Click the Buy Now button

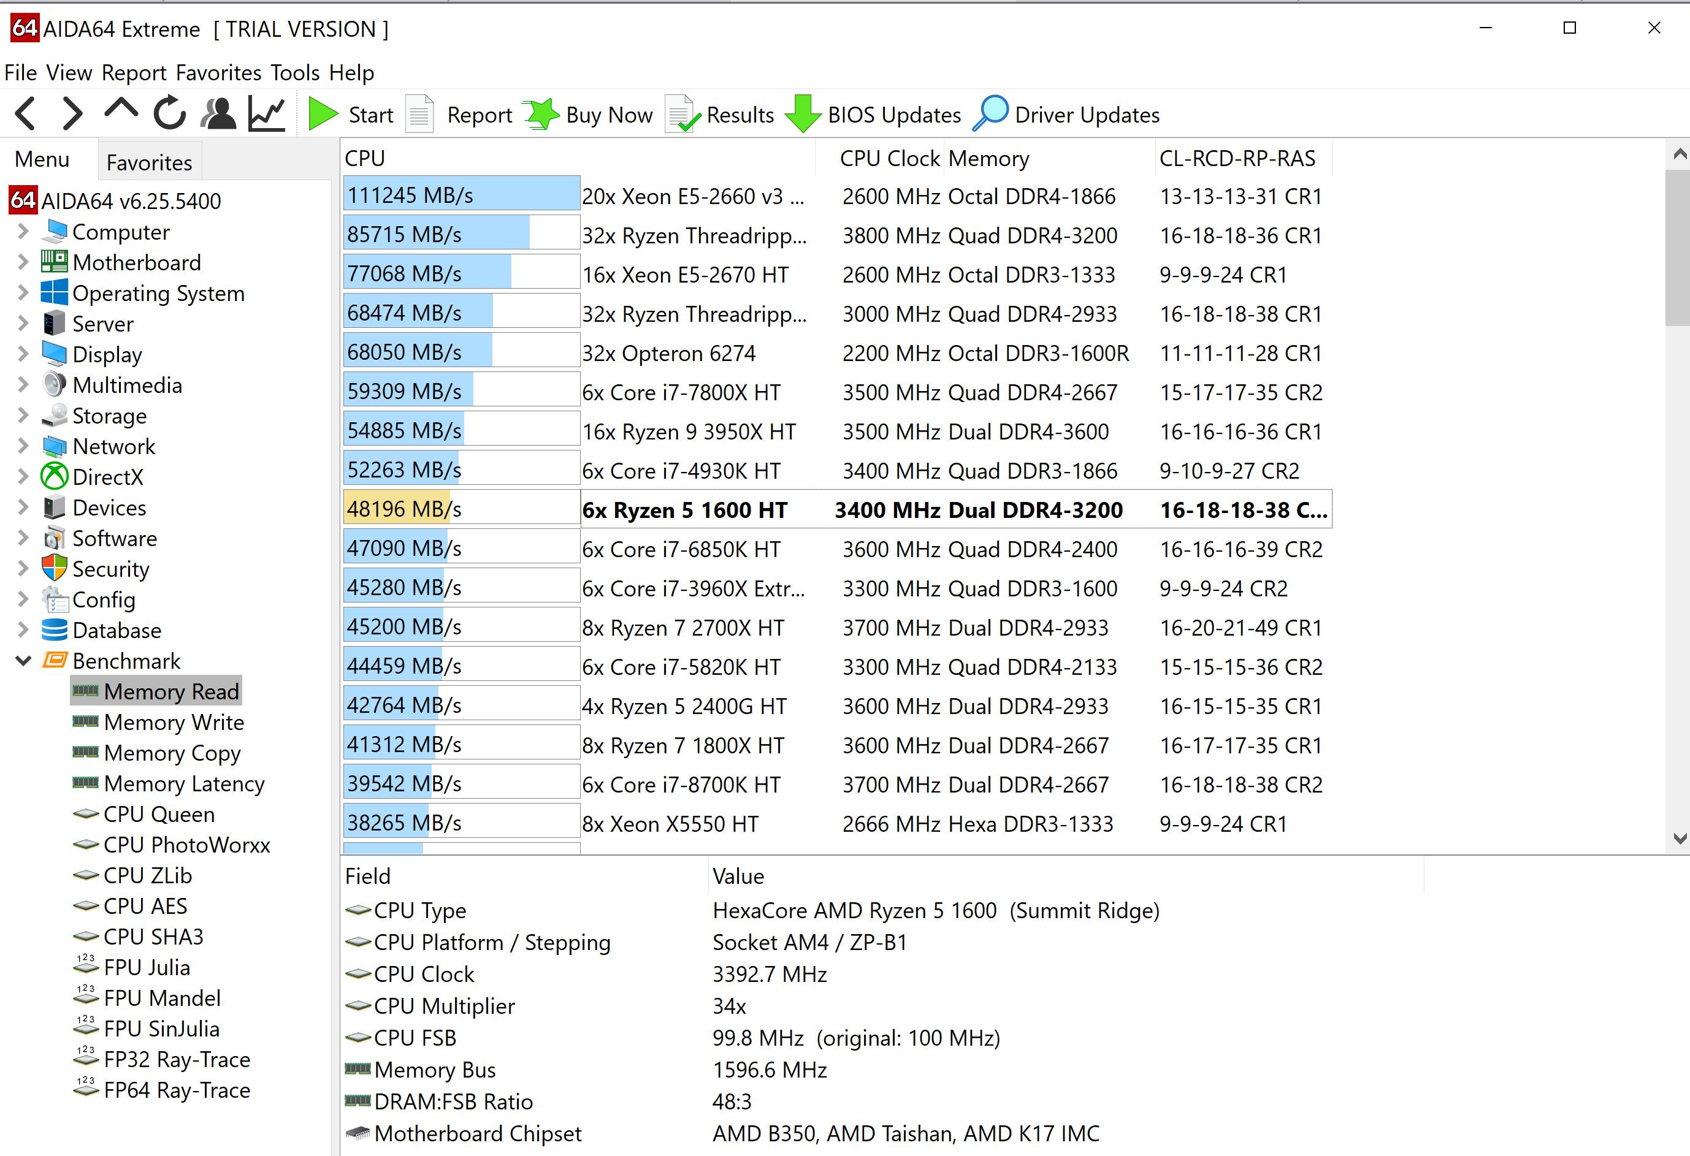pos(609,115)
